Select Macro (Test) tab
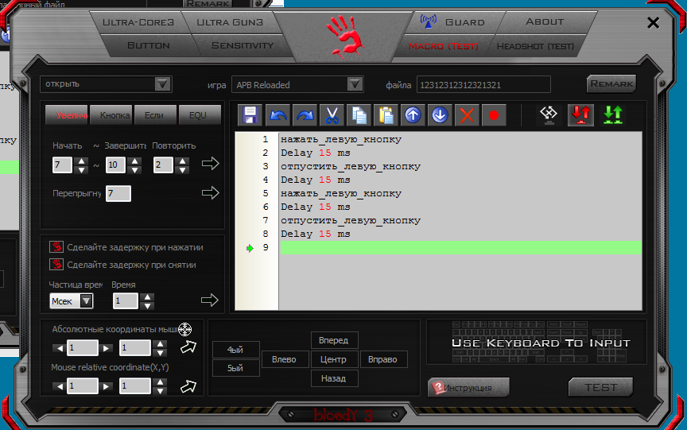 444,46
